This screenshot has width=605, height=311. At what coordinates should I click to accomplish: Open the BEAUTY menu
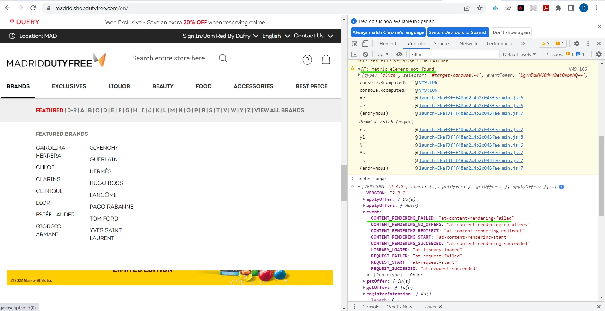[x=163, y=86]
